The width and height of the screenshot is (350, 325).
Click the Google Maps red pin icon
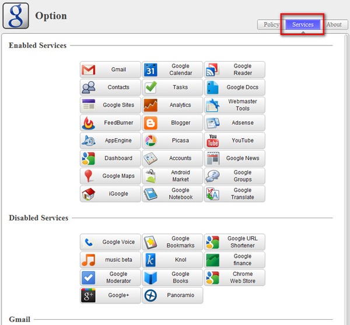pyautogui.click(x=89, y=176)
